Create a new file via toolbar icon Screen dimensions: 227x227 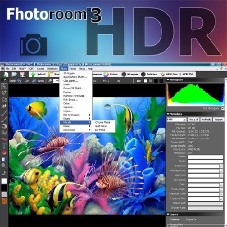tap(7, 74)
